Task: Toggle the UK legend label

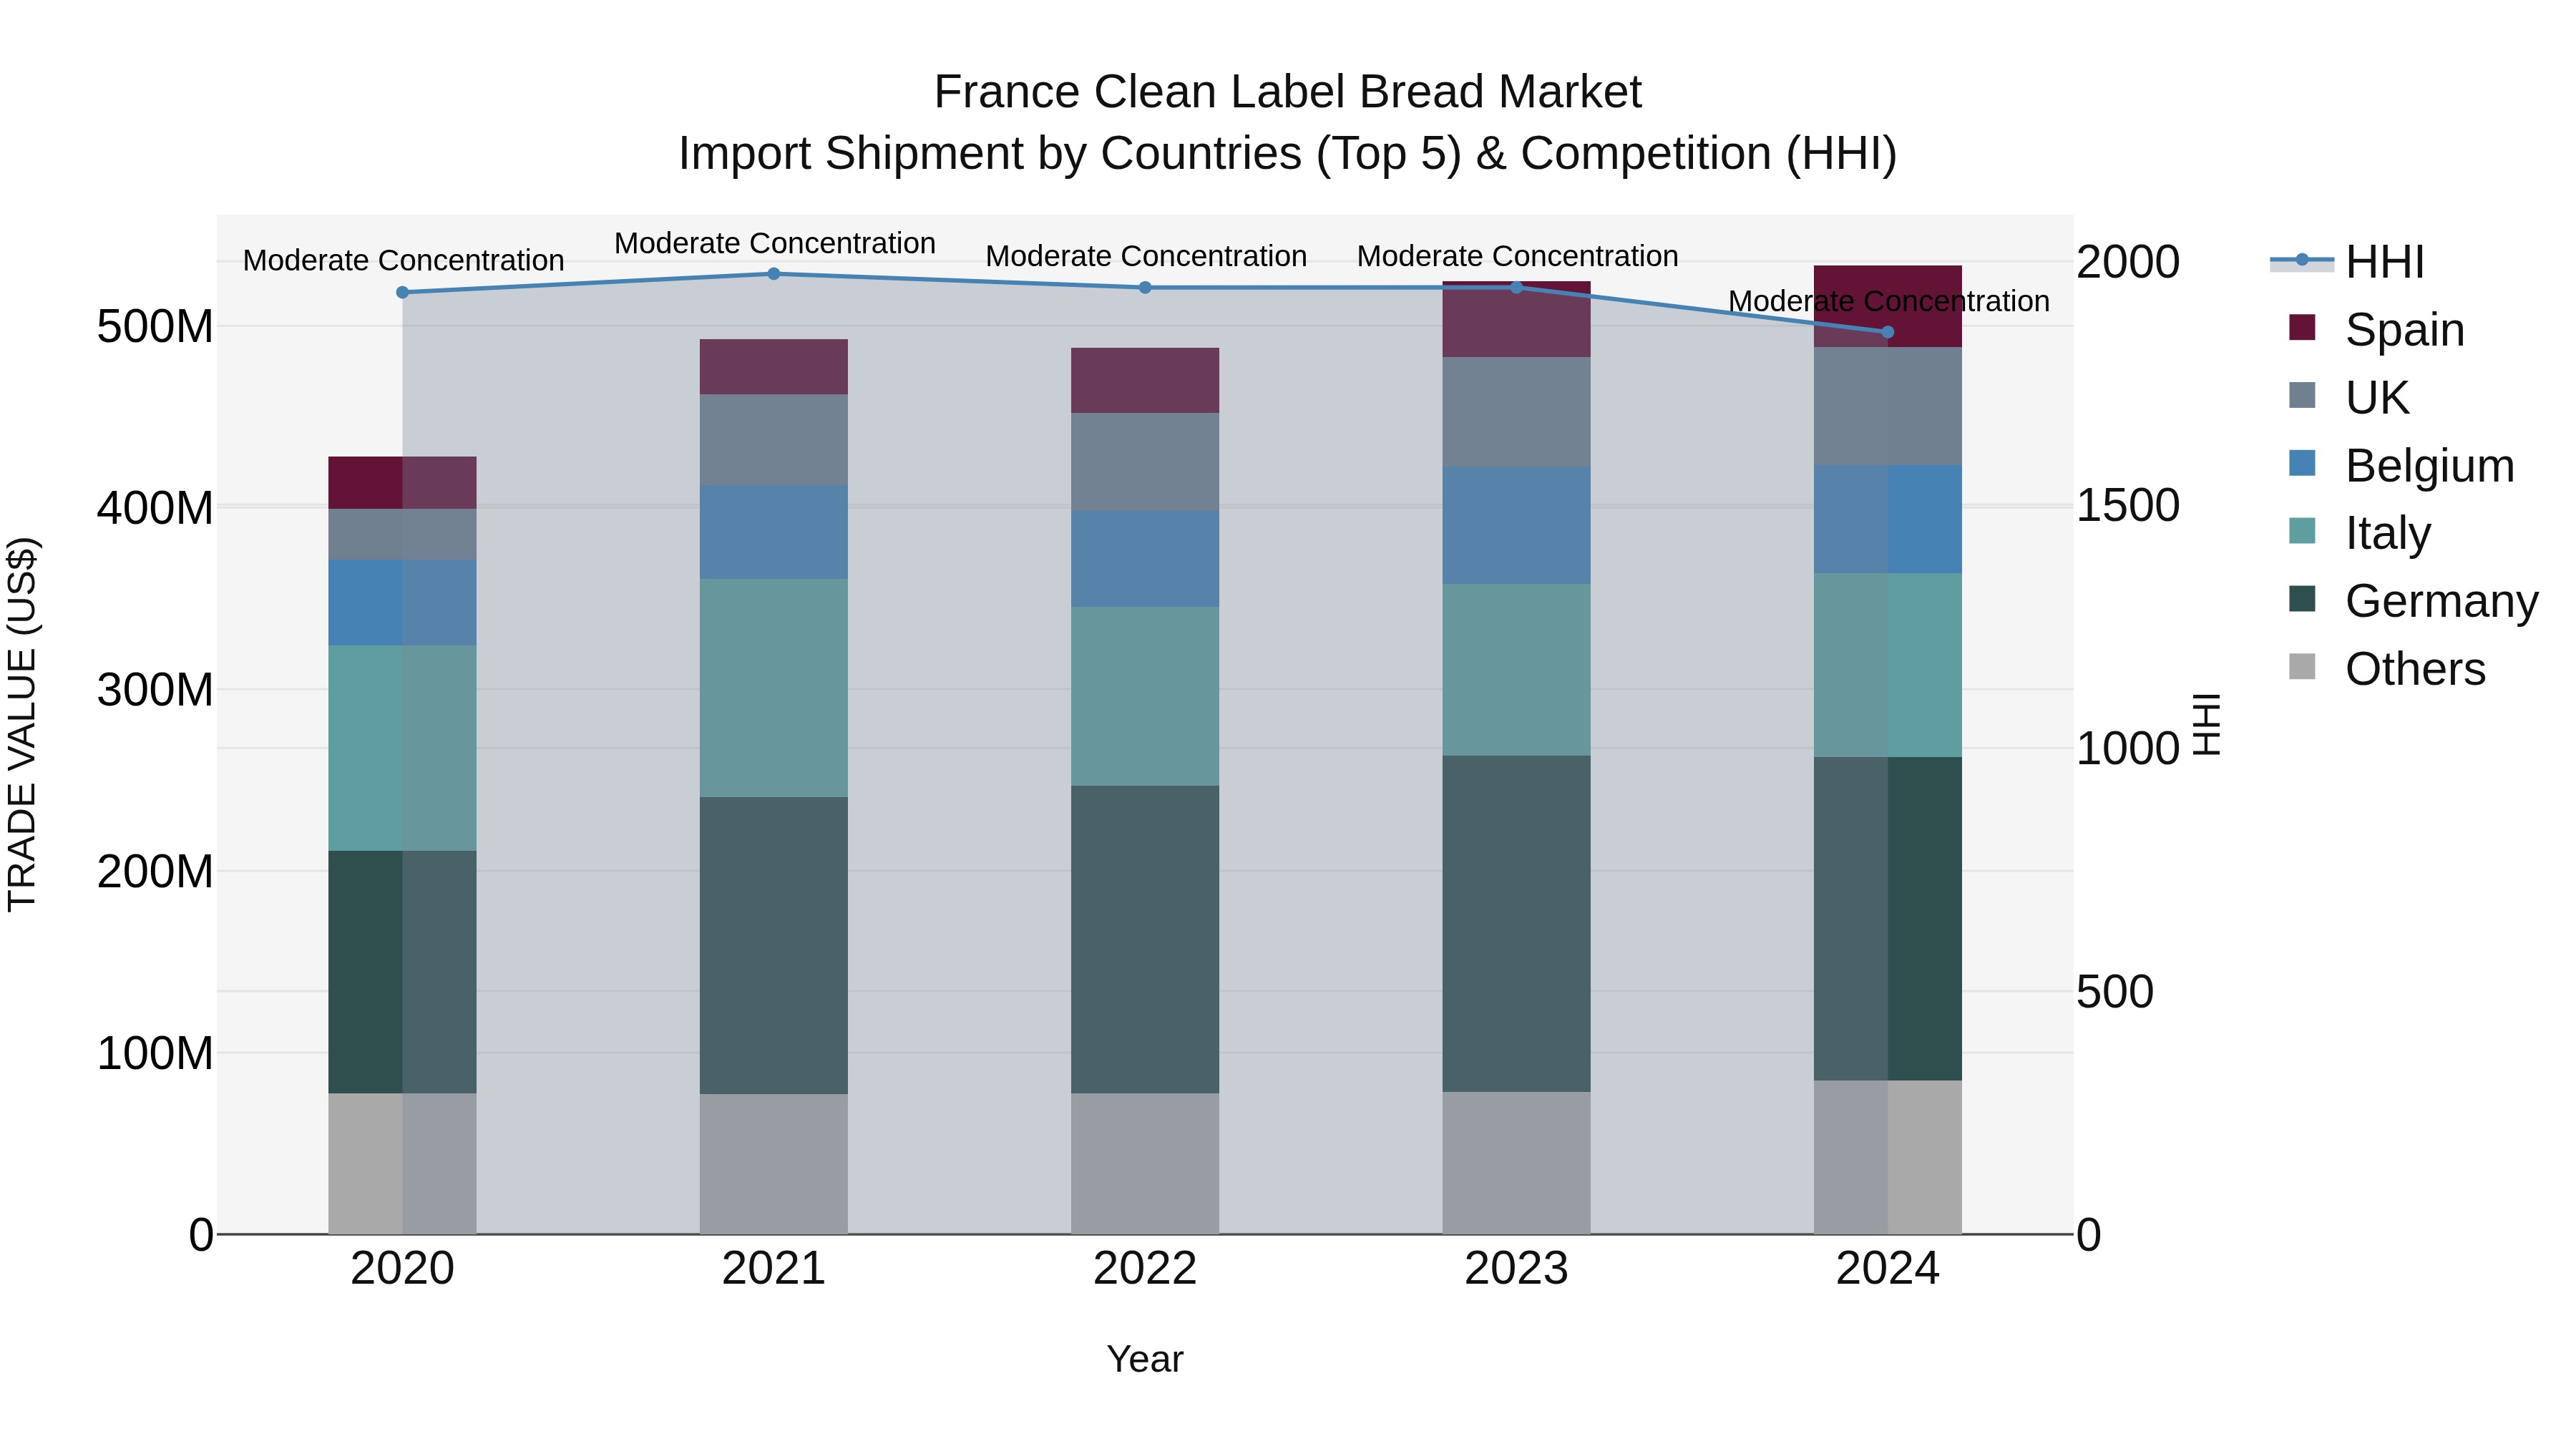Action: point(2377,398)
